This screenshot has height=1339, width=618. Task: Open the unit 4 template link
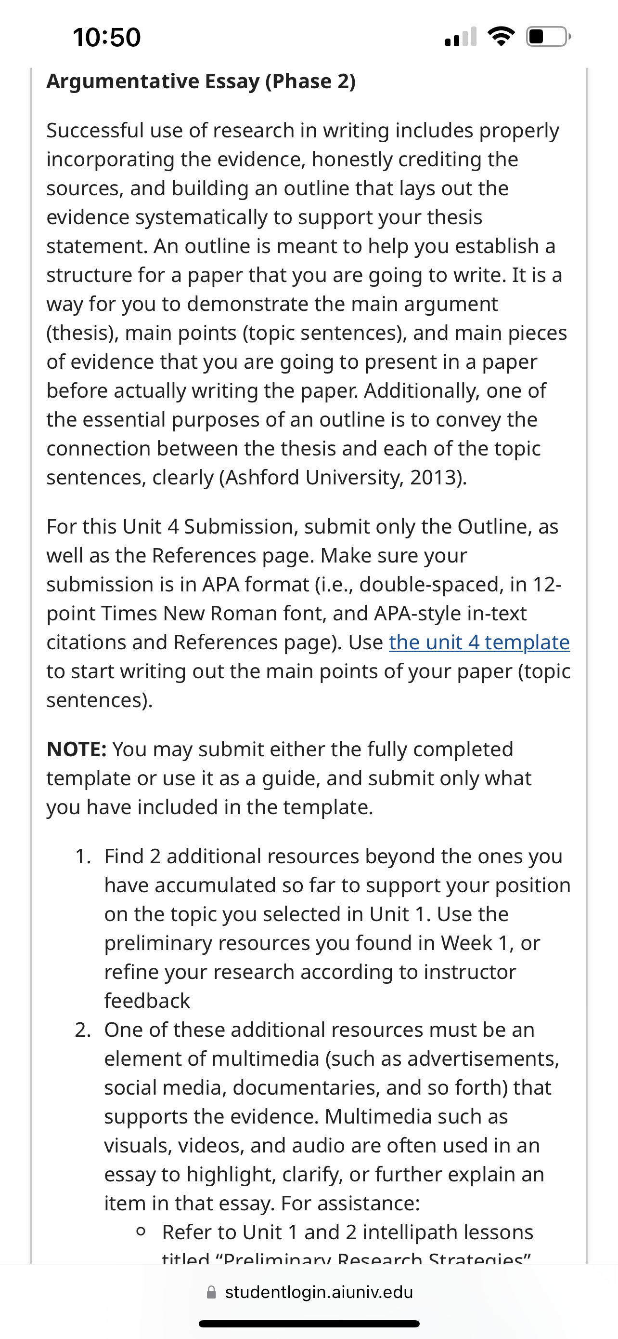point(479,643)
